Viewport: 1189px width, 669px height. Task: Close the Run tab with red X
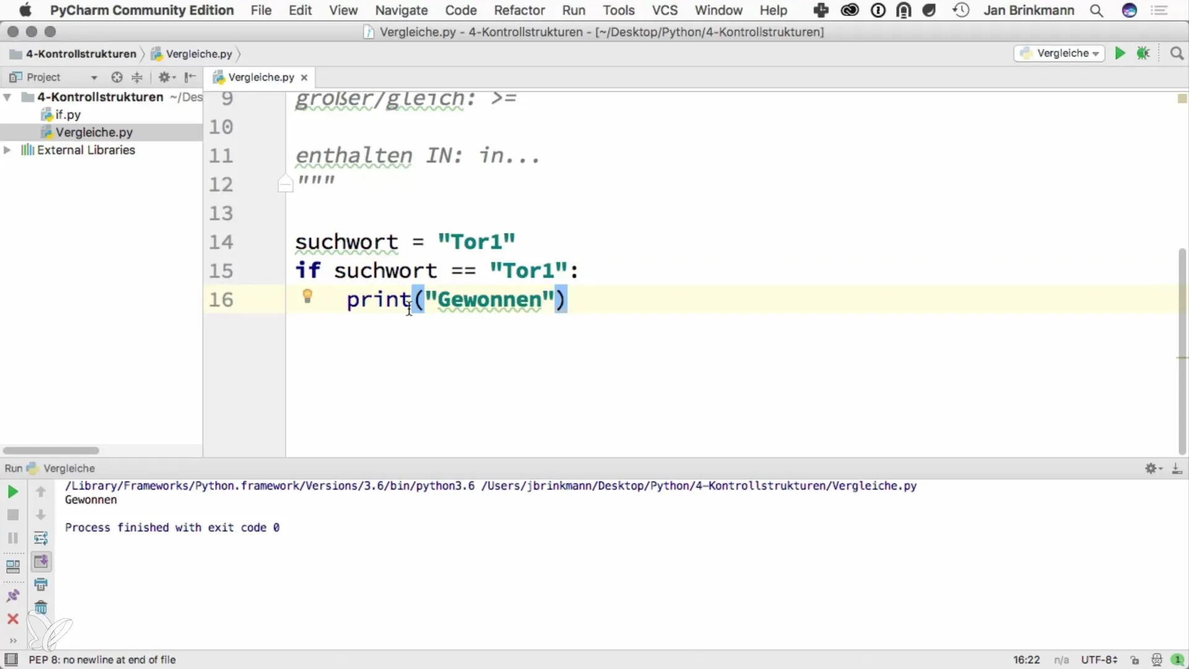pos(12,619)
